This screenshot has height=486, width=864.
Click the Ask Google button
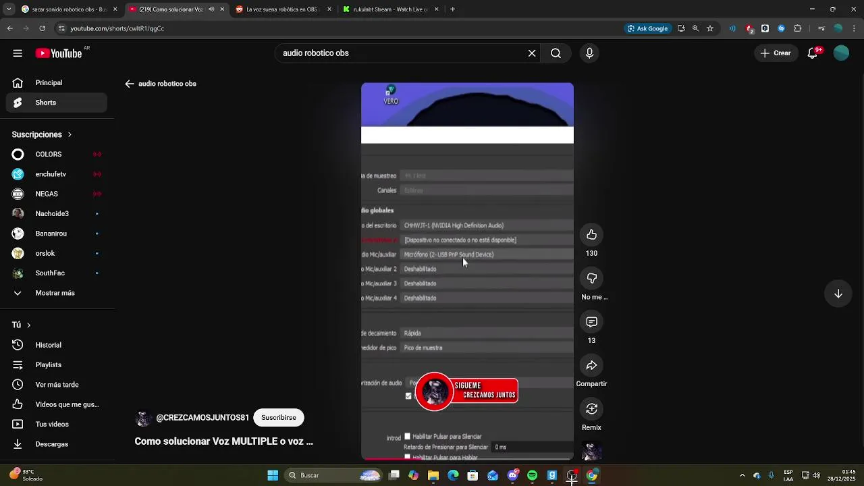coord(648,28)
